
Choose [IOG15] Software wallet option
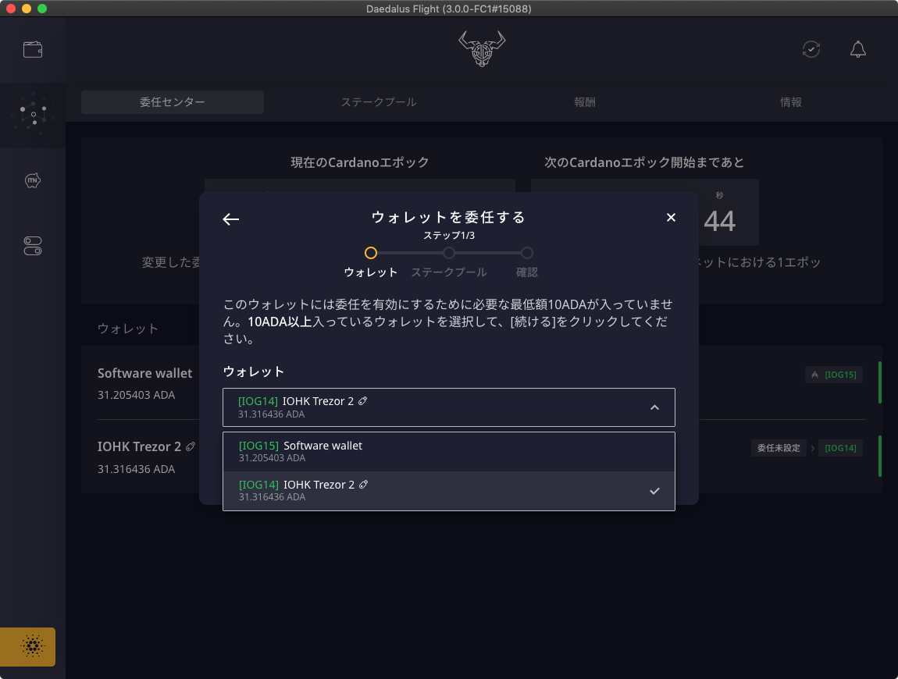coord(449,452)
